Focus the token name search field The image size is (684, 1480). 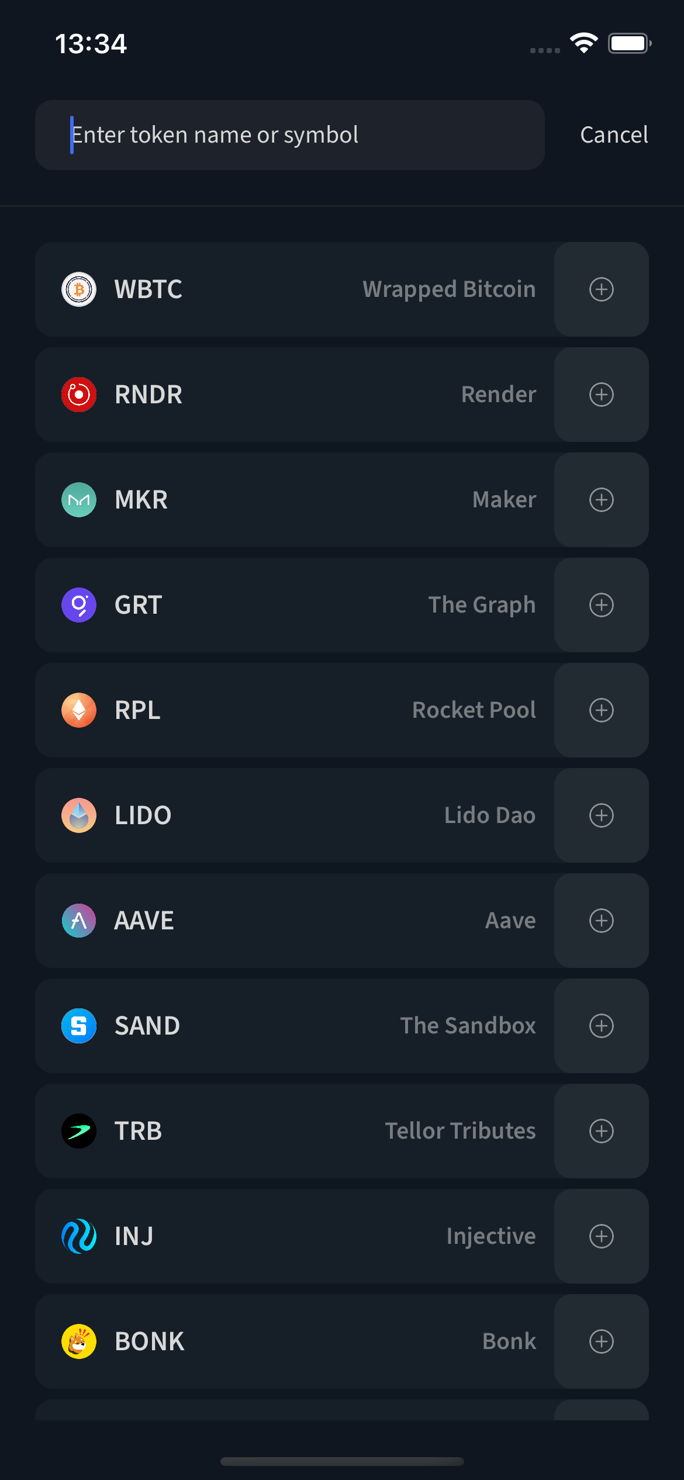click(x=289, y=135)
